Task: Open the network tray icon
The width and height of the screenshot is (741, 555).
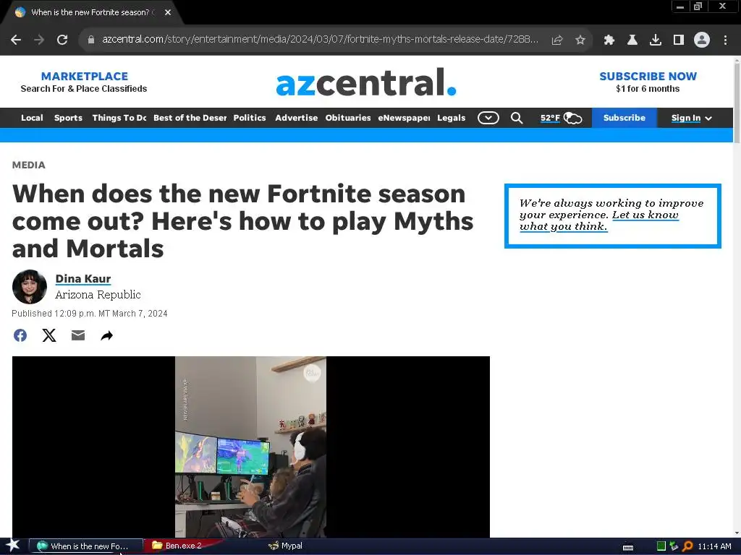Action: [x=674, y=546]
